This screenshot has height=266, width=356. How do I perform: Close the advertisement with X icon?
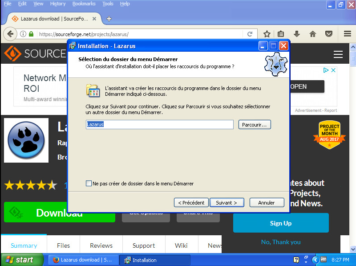pyautogui.click(x=333, y=70)
